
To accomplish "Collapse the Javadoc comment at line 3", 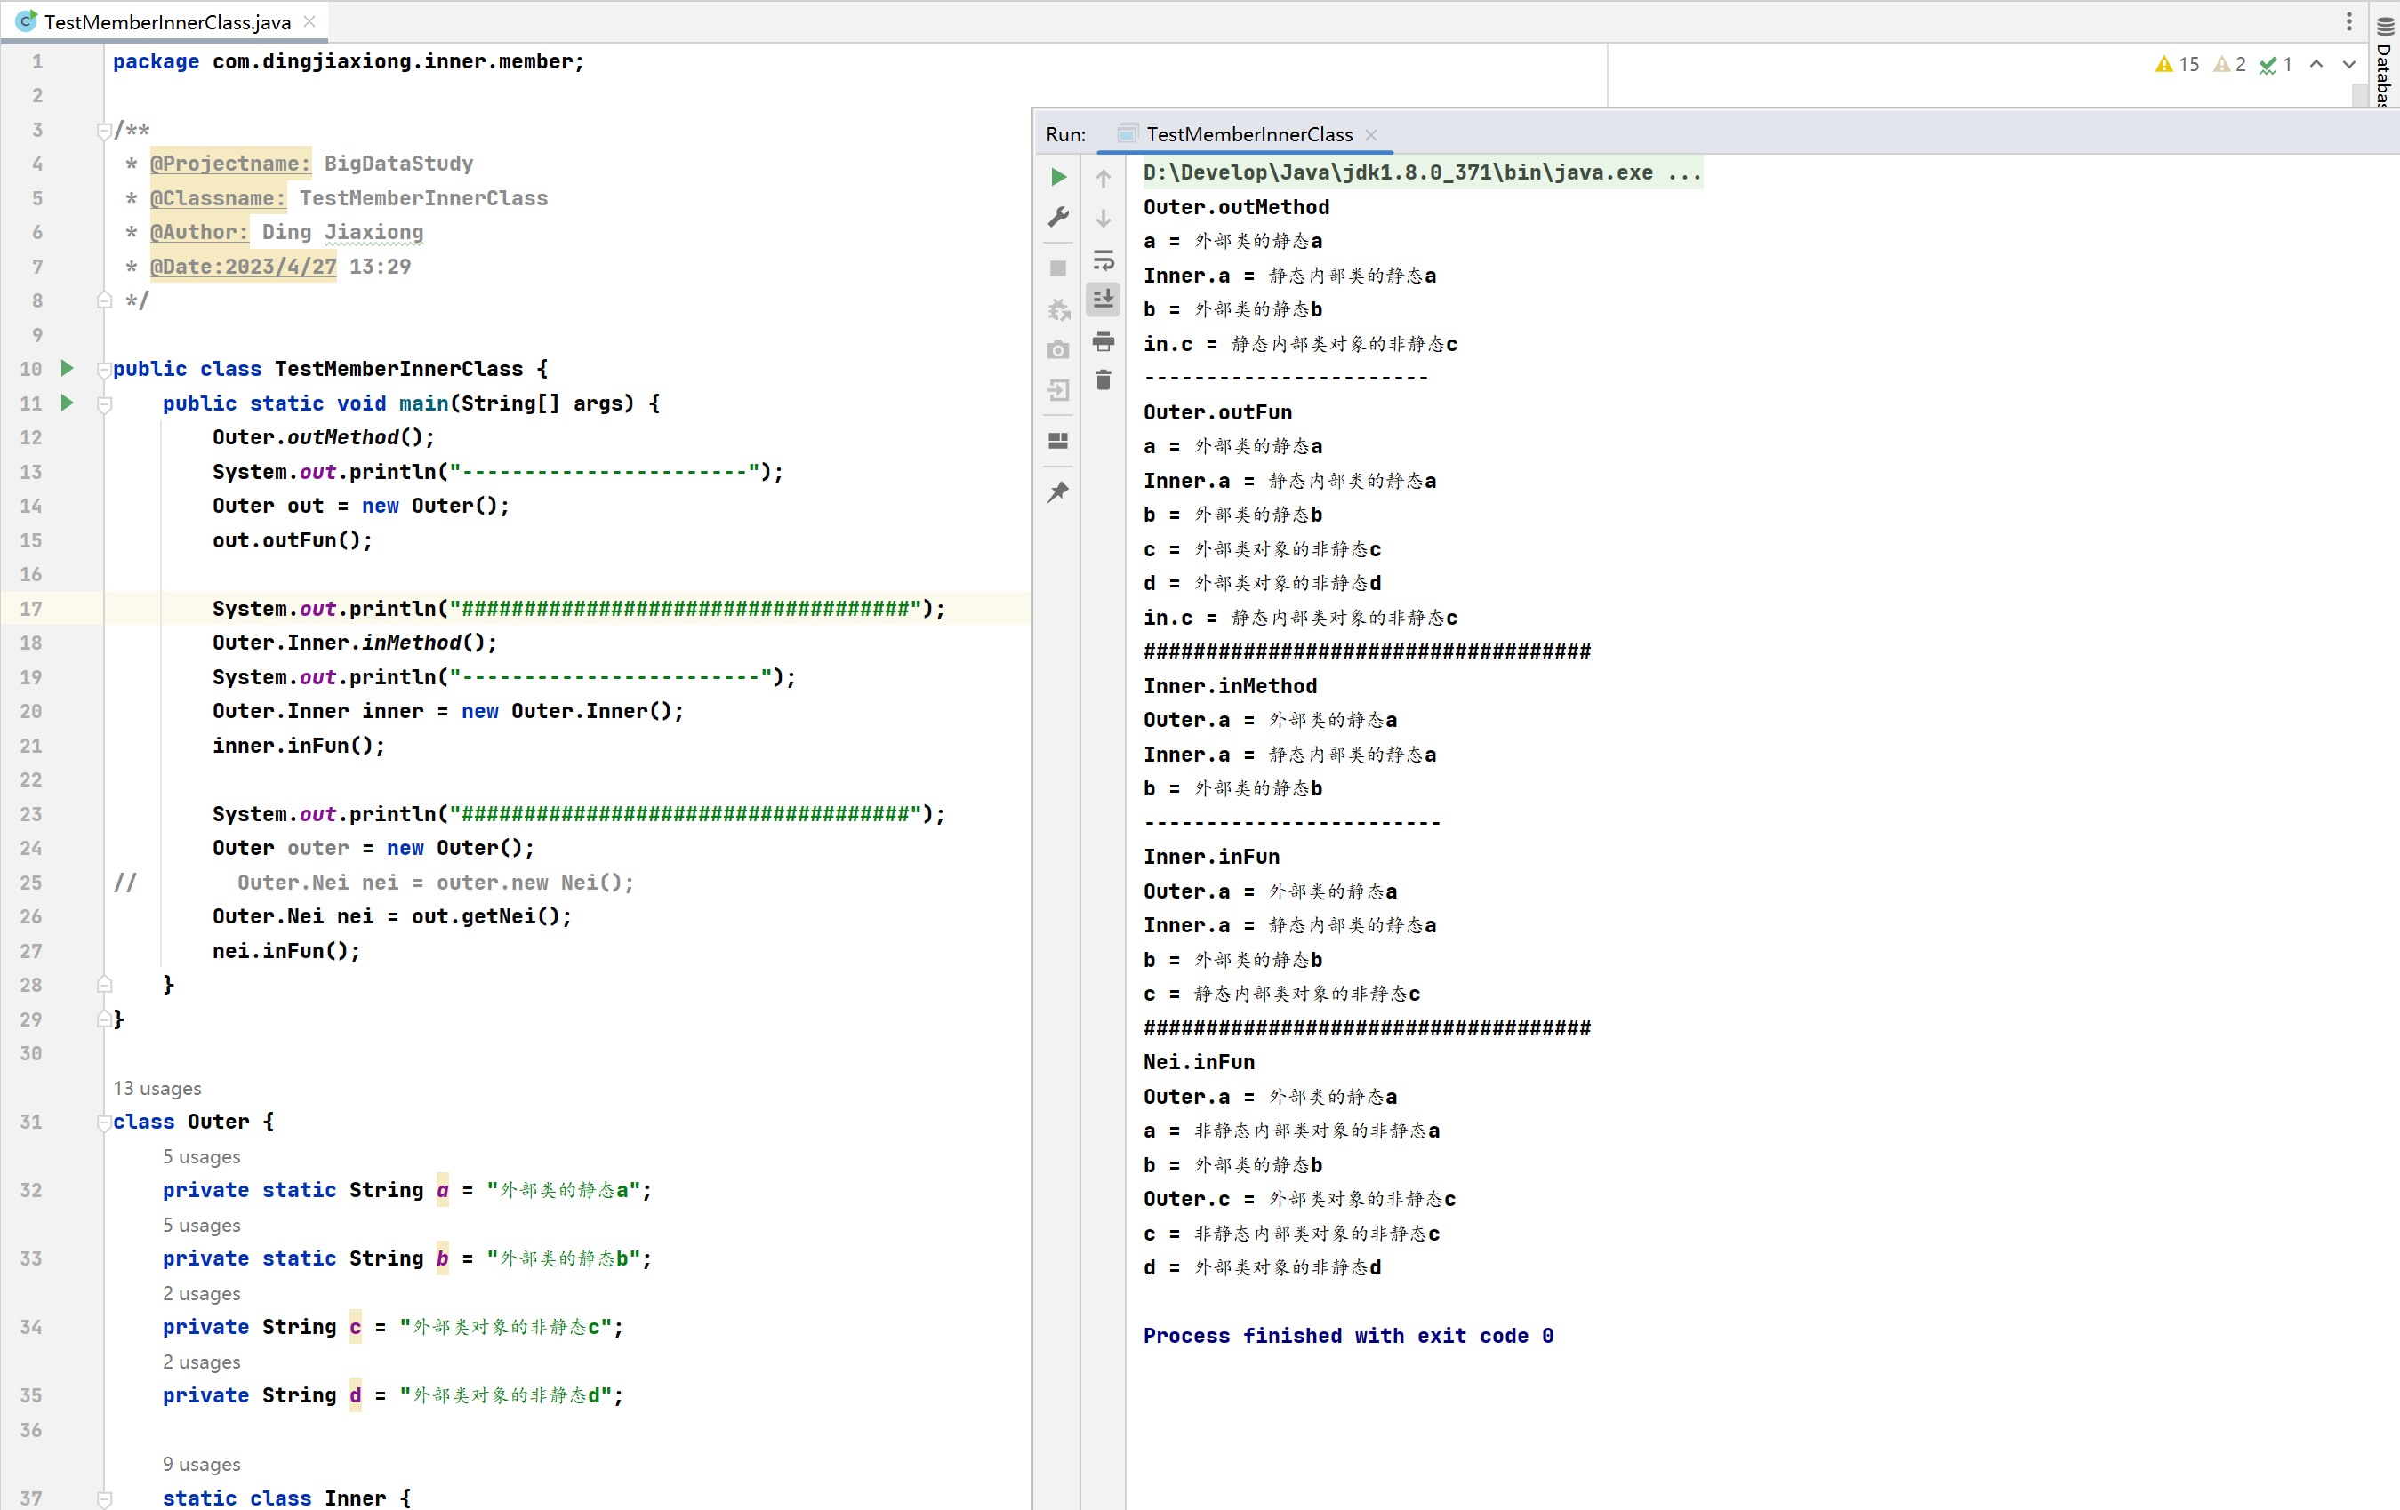I will pos(105,131).
